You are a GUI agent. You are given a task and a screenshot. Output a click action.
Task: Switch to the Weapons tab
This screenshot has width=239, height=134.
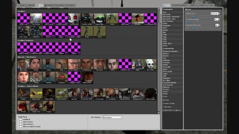49,5
